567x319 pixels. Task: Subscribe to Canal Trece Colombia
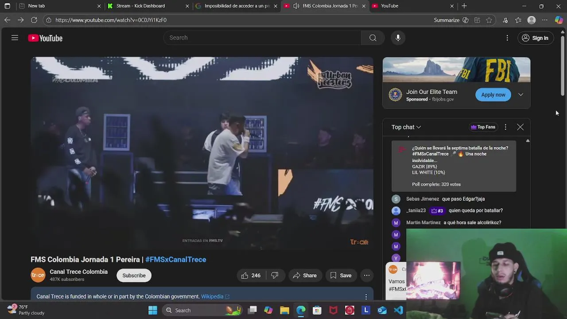point(134,276)
